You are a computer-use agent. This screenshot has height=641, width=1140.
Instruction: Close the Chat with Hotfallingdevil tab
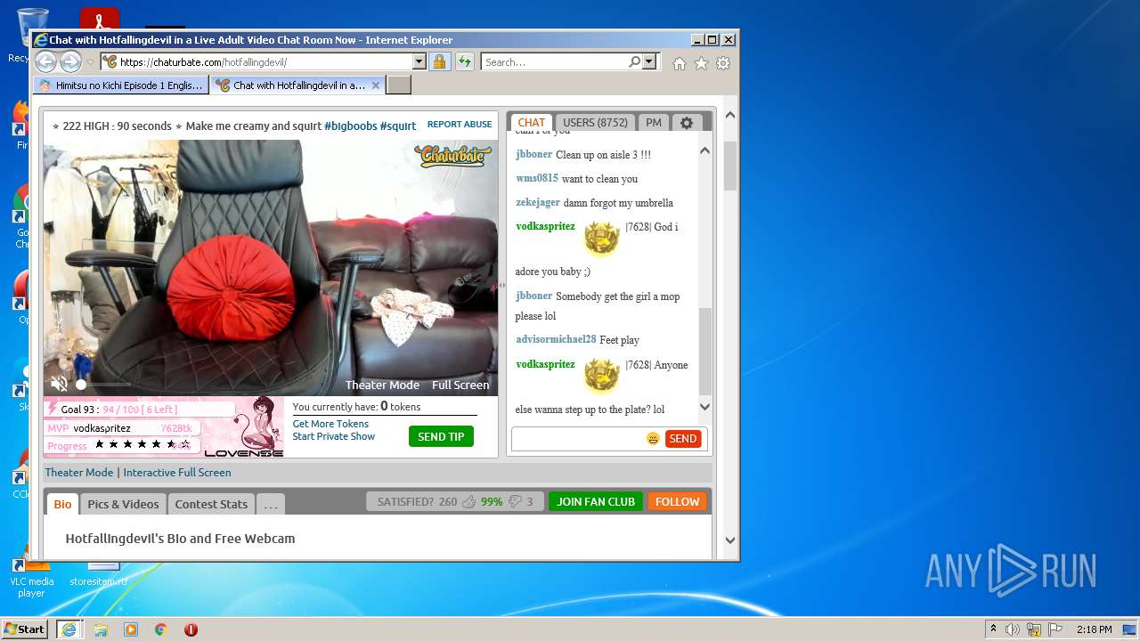[x=376, y=85]
